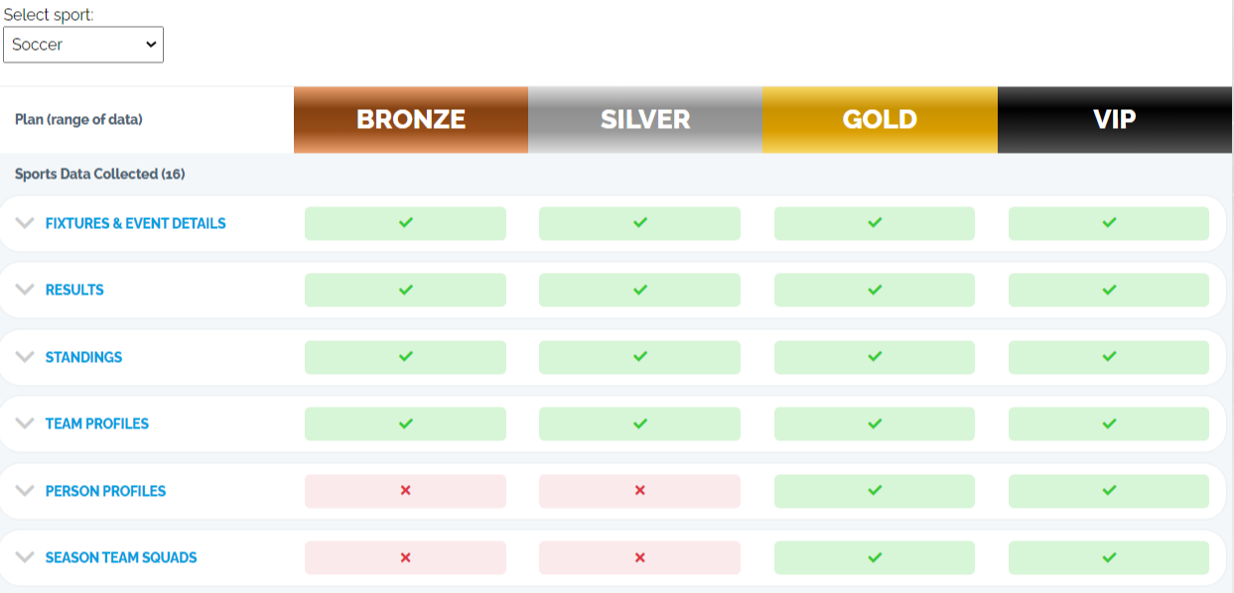
Task: Click Silver checkmark in Results row
Action: point(639,290)
